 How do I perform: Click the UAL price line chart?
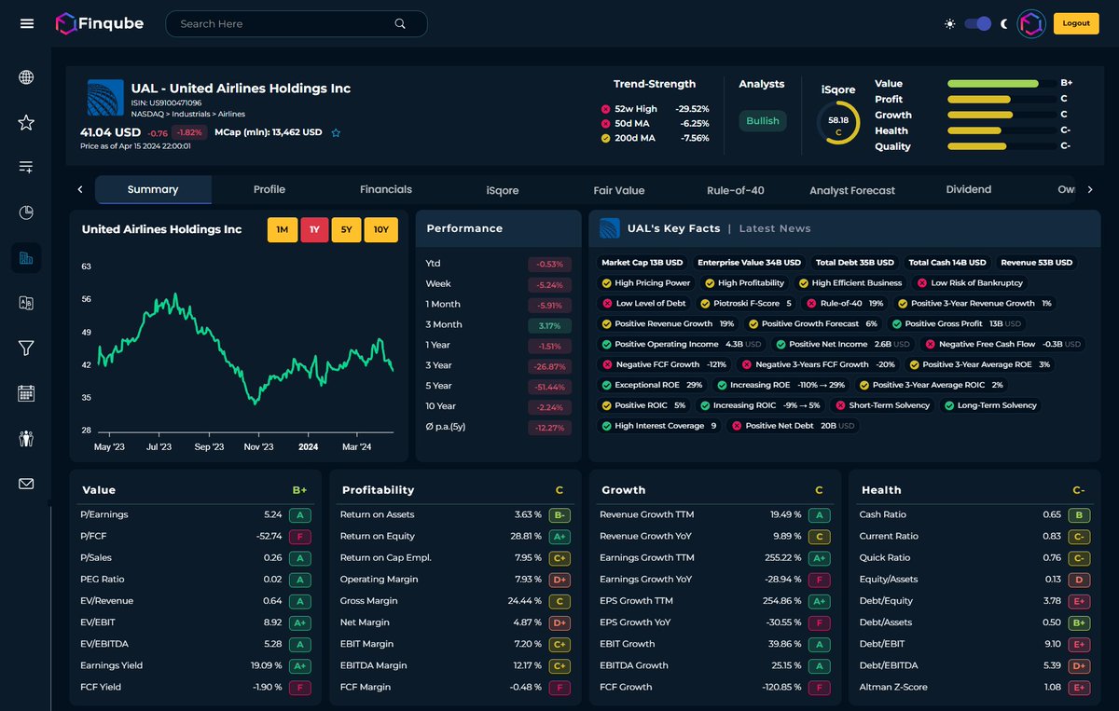(248, 349)
